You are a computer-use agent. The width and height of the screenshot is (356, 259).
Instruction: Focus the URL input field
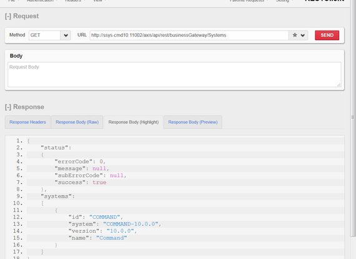pyautogui.click(x=189, y=35)
